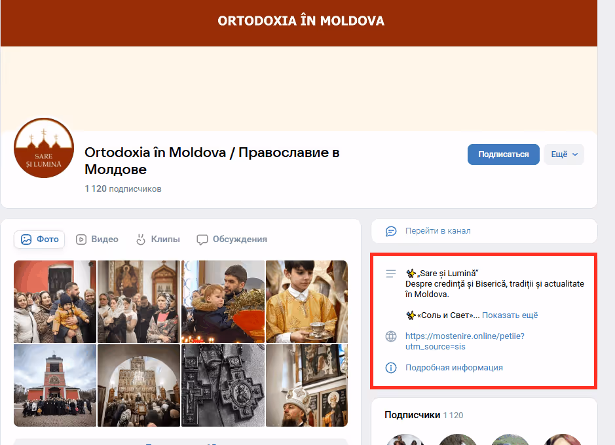The image size is (615, 445).
Task: Expand description with Показать ещё
Action: pos(510,315)
